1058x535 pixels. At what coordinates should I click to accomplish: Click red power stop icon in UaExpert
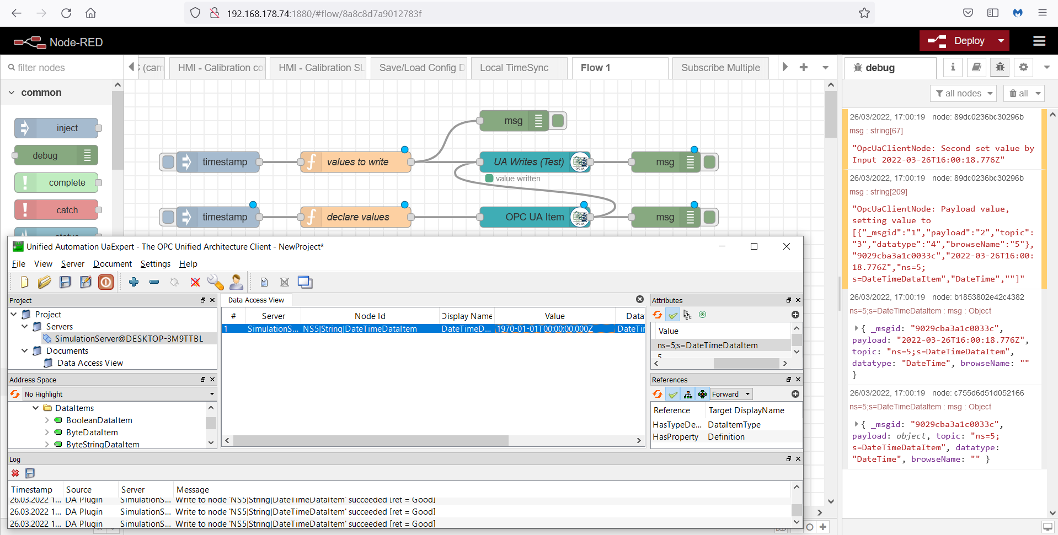coord(106,282)
